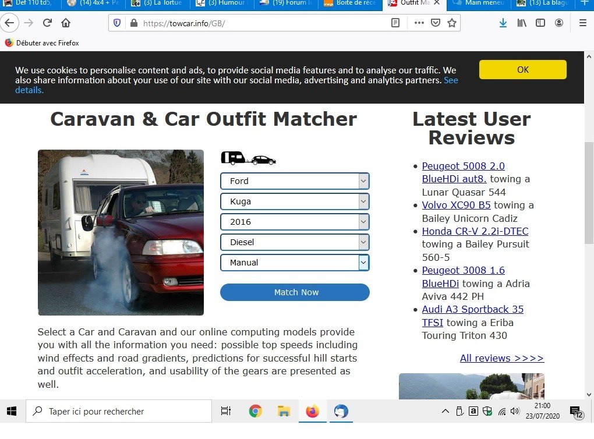
Task: Bookmark this page with star
Action: click(452, 23)
